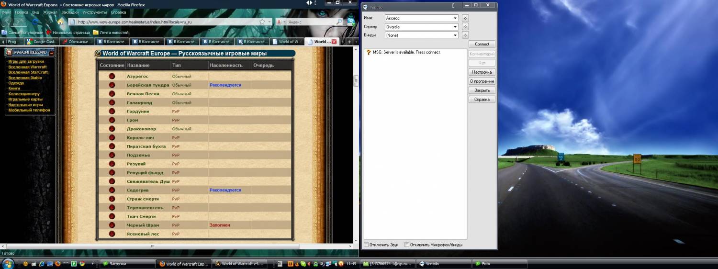Open the Файл menu in Firefox
This screenshot has width=718, height=269.
[7, 12]
